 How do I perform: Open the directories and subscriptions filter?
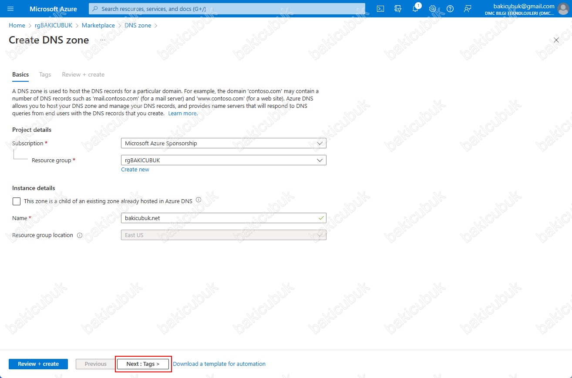coord(397,9)
